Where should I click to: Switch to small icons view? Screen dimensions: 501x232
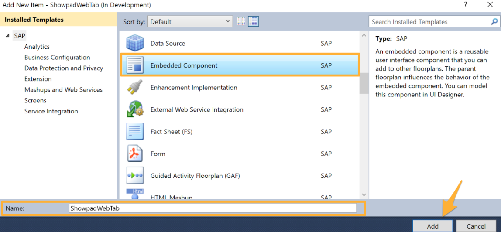coord(242,21)
